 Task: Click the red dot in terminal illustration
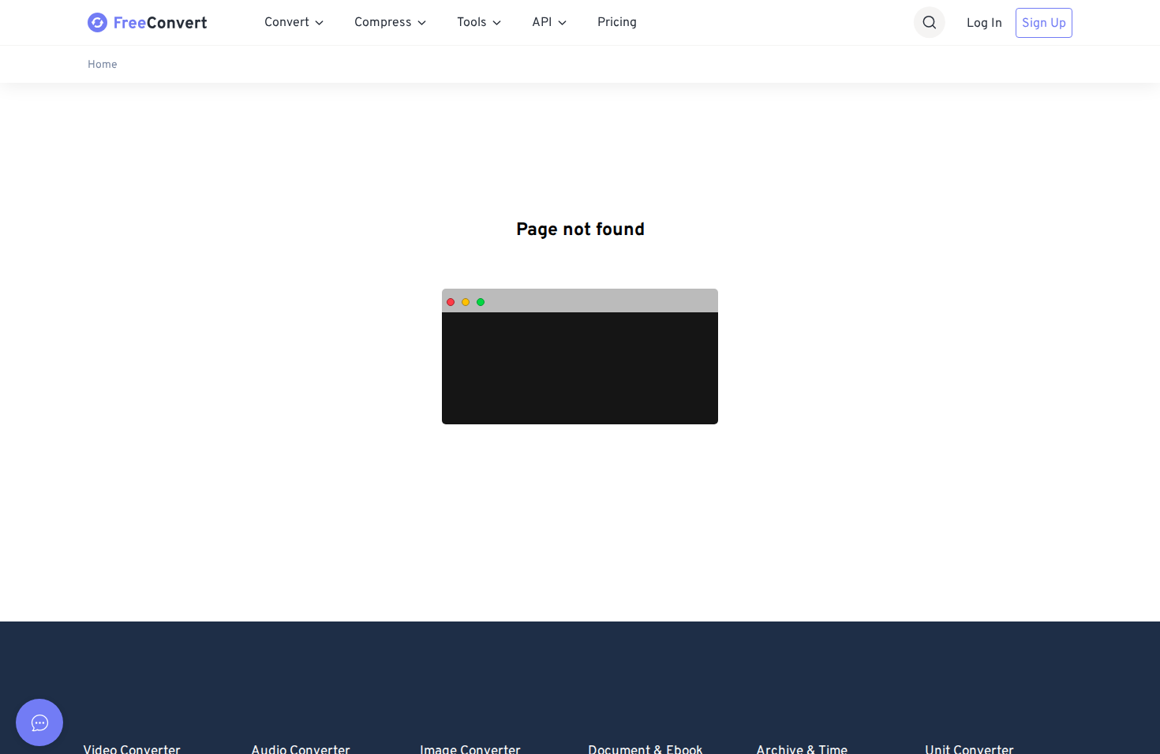click(x=451, y=302)
